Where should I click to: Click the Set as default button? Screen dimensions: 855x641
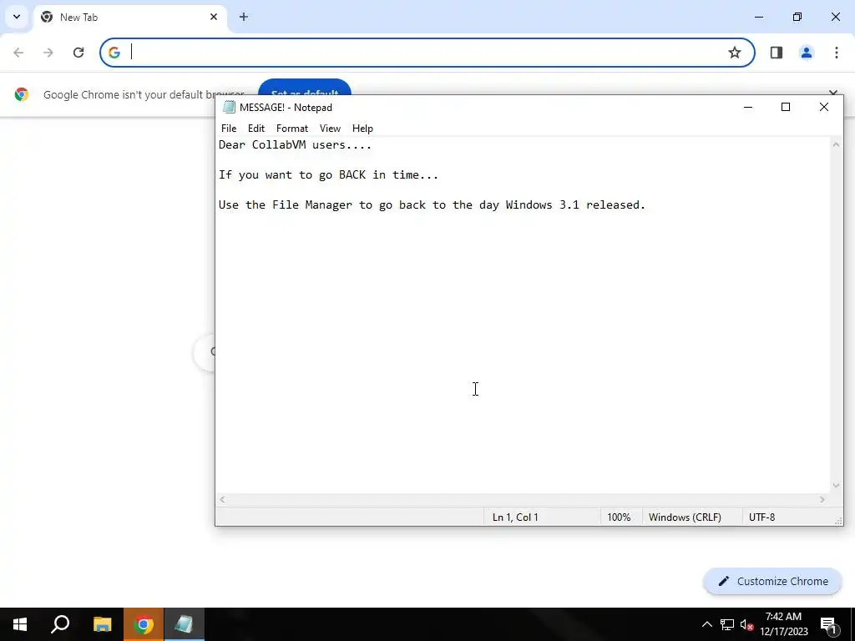pos(304,88)
